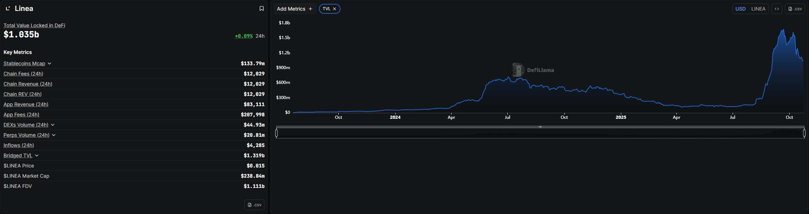Expand the Bridged TVL breakdown

[x=37, y=155]
